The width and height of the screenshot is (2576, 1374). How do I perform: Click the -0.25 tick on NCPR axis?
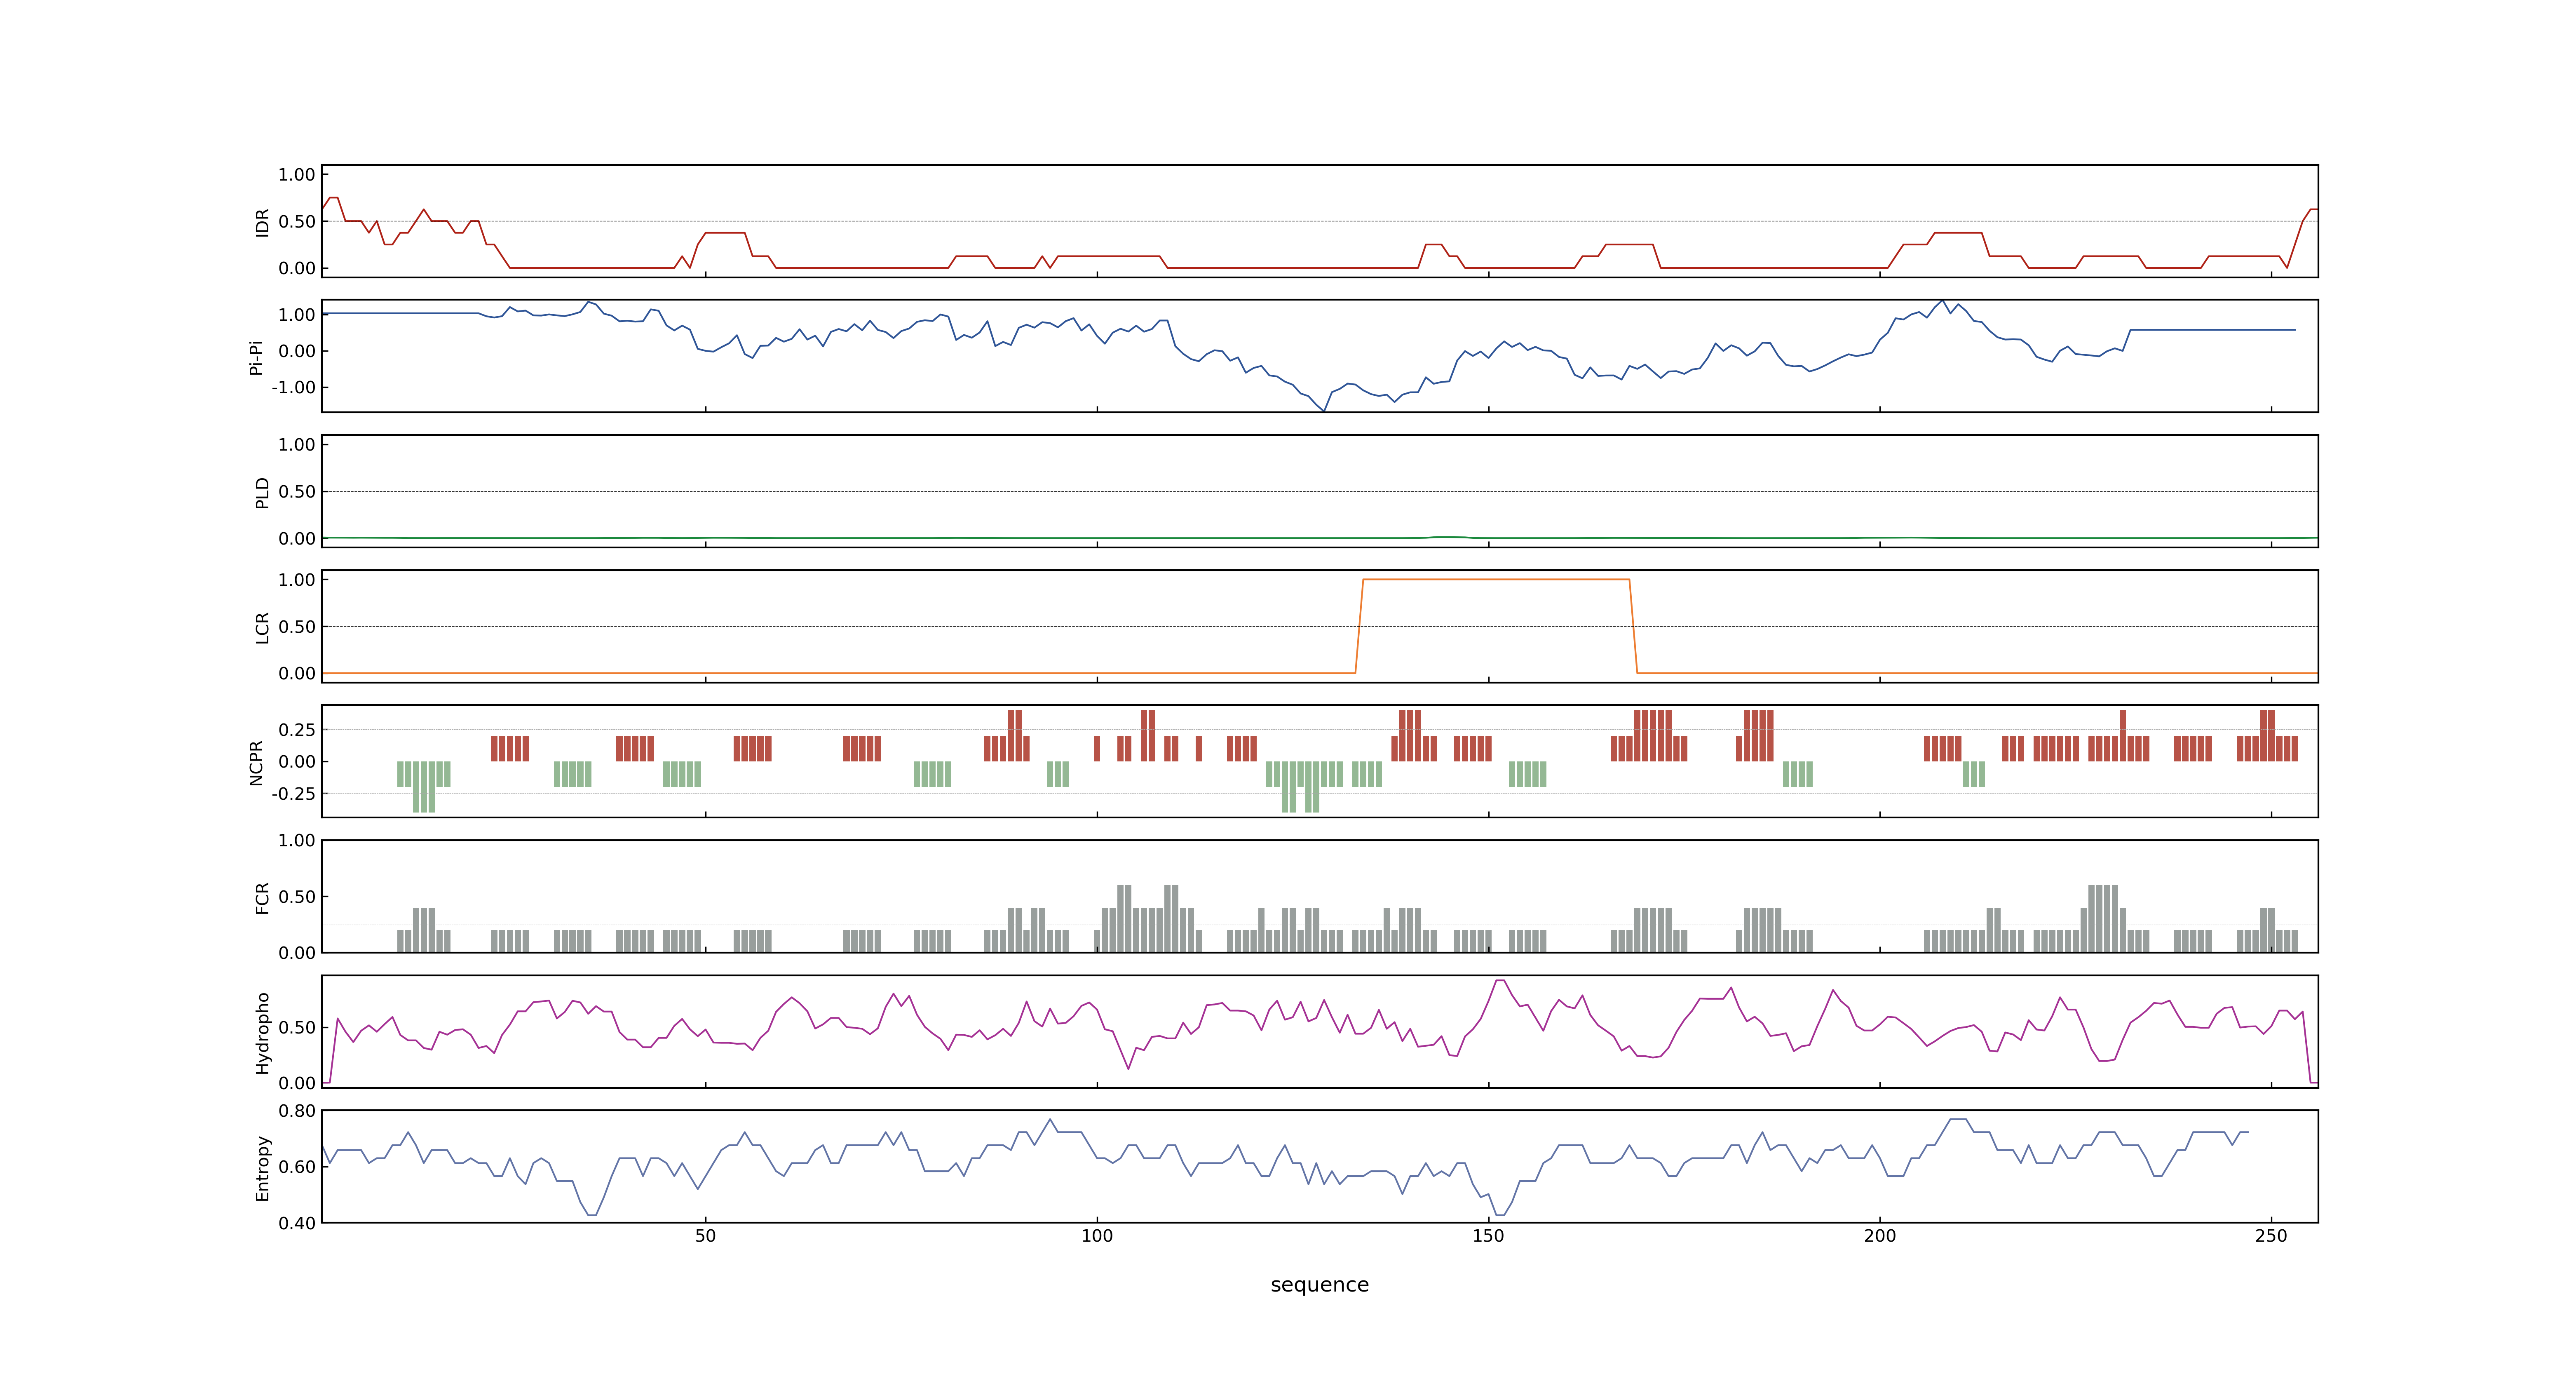(x=293, y=793)
